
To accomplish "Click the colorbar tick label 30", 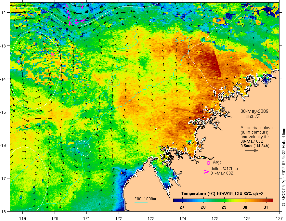I will (245, 207).
